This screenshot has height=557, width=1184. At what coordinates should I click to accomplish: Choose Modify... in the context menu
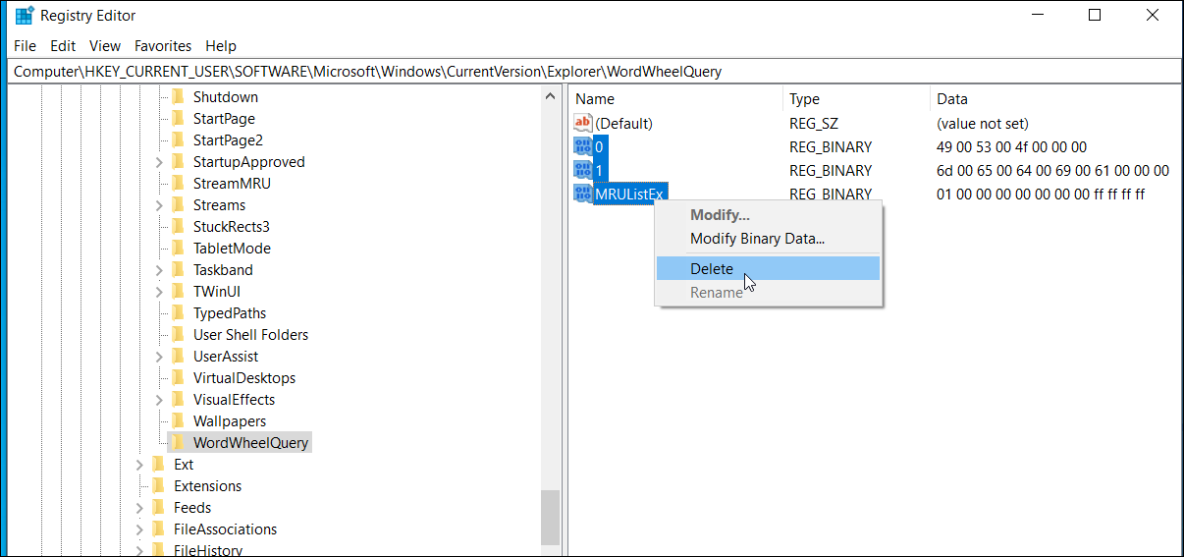(769, 214)
